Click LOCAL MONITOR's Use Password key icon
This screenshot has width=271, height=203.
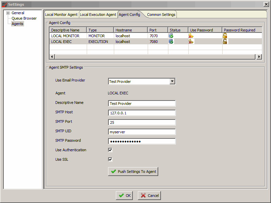[191, 36]
